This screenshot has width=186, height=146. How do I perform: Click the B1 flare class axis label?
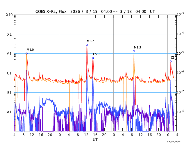10,93
